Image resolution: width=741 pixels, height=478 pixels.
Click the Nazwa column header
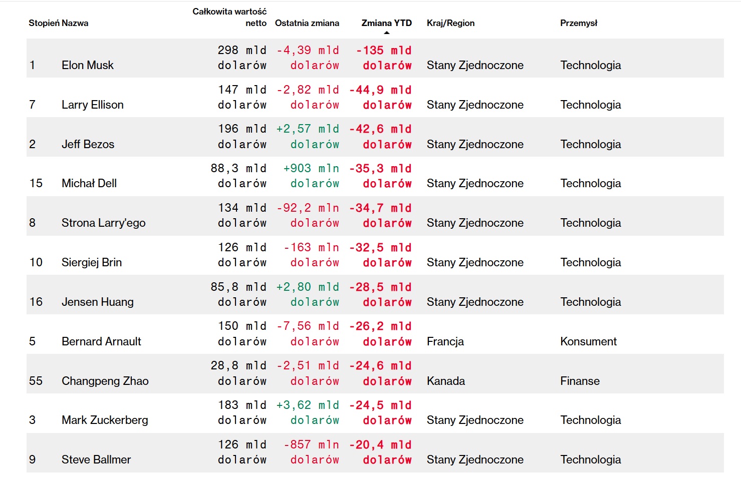[75, 23]
